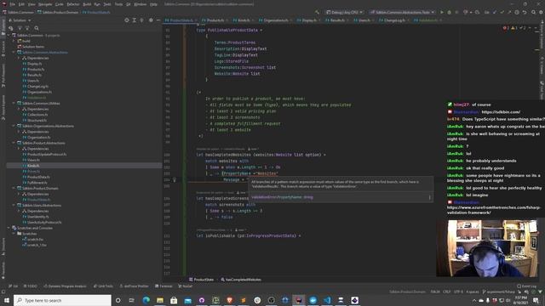Click the search magnifier in Solution explorer toolbar
The image size is (545, 306).
pos(37,28)
